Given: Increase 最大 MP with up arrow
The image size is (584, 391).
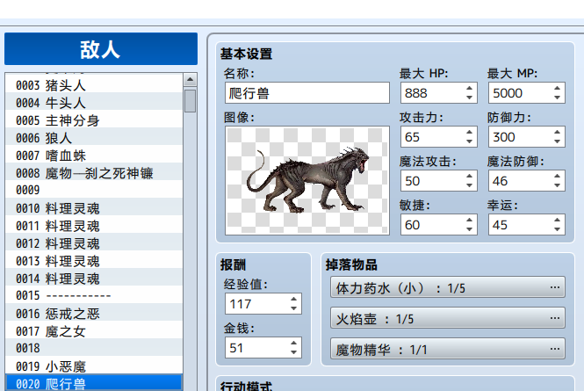Looking at the screenshot, I should coord(557,89).
